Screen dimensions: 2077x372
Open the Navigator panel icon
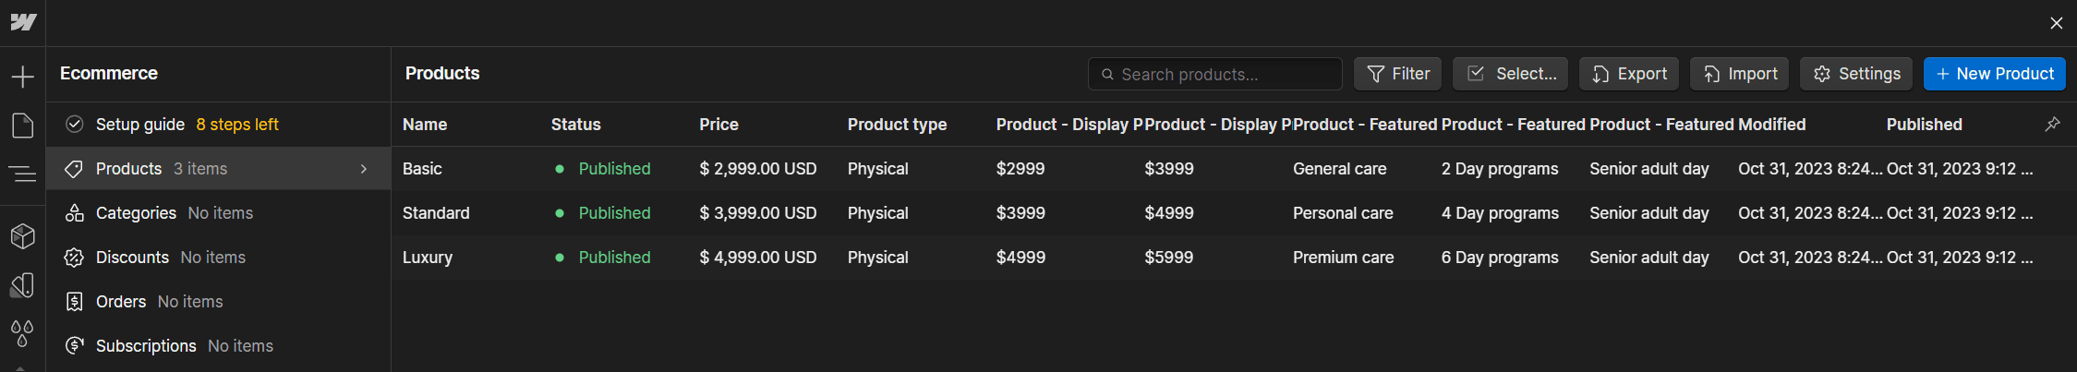[x=23, y=174]
